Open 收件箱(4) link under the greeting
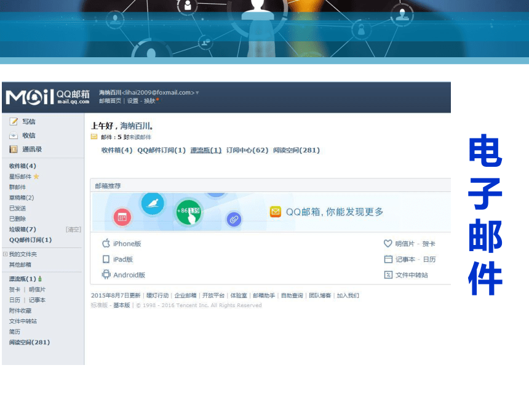 (x=117, y=150)
